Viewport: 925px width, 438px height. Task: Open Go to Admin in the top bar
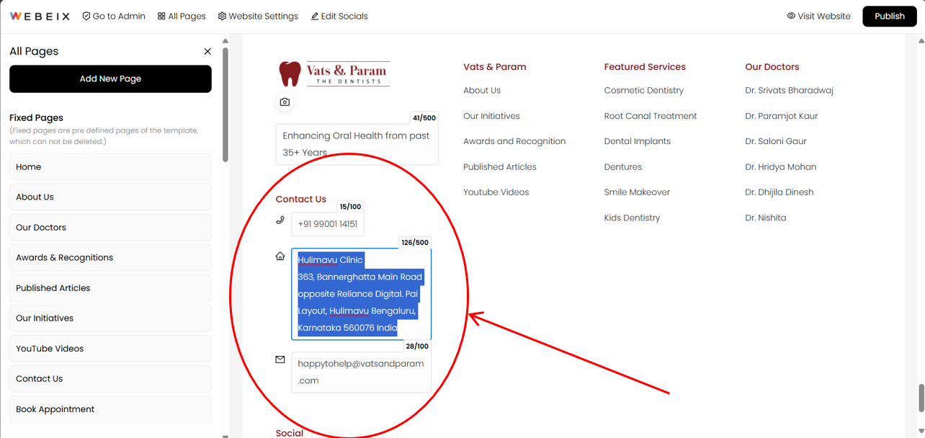click(114, 16)
